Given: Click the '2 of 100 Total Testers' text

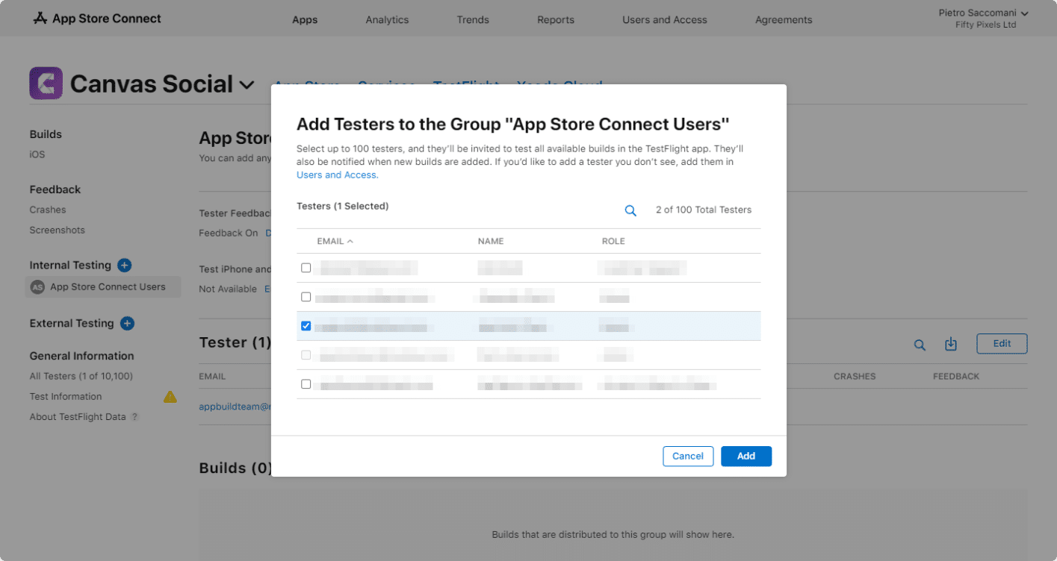Looking at the screenshot, I should pos(704,210).
